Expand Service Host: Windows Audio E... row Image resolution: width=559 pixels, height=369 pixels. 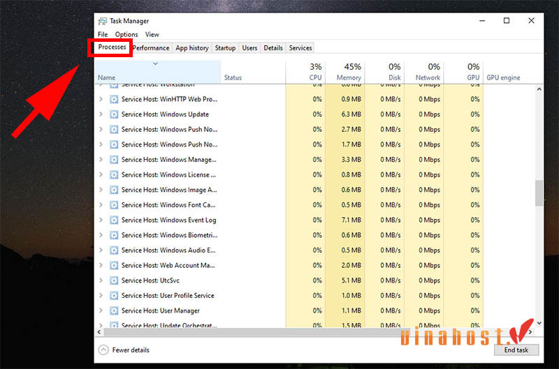click(x=101, y=250)
